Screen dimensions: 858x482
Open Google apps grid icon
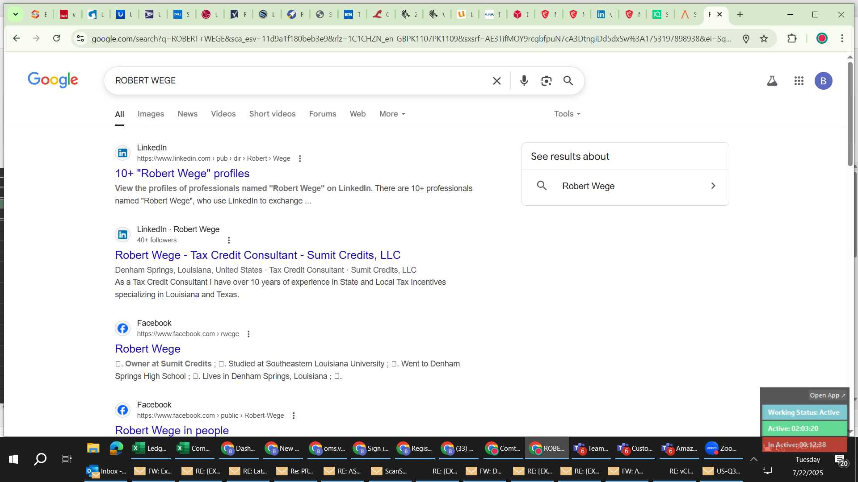(799, 81)
